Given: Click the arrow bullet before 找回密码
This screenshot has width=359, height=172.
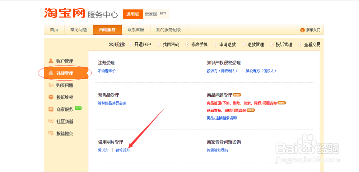Looking at the screenshot, I should [x=159, y=44].
